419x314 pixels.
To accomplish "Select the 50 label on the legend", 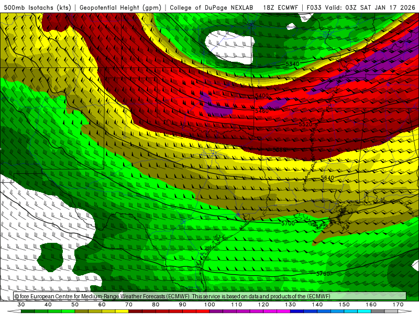I will coord(75,305).
